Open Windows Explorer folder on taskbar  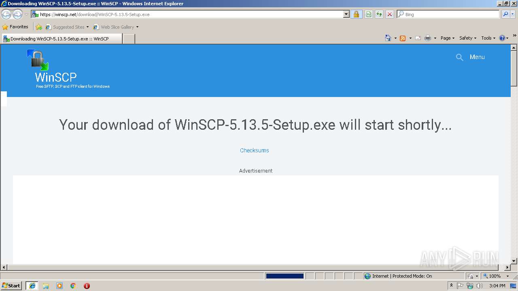pyautogui.click(x=46, y=286)
